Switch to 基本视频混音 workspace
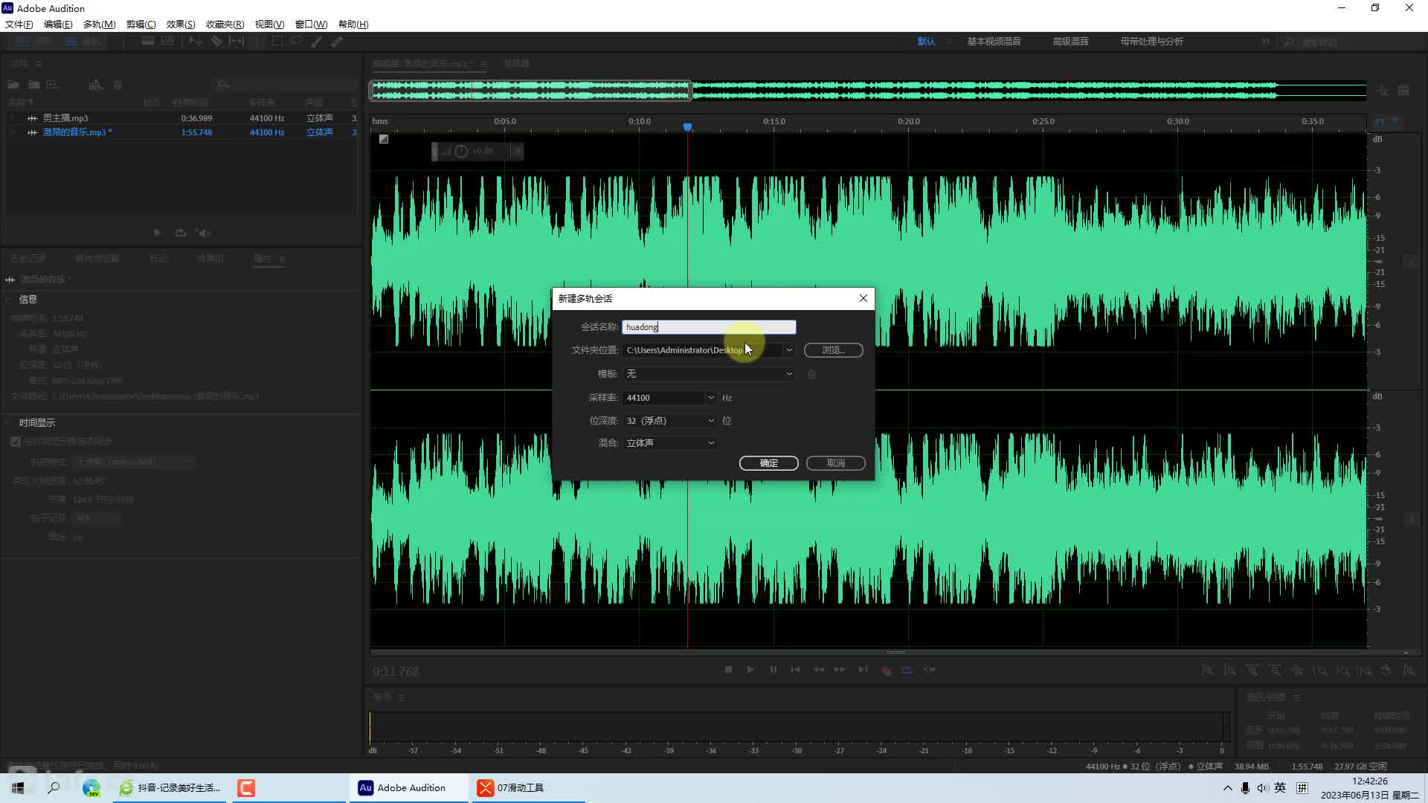 point(994,42)
